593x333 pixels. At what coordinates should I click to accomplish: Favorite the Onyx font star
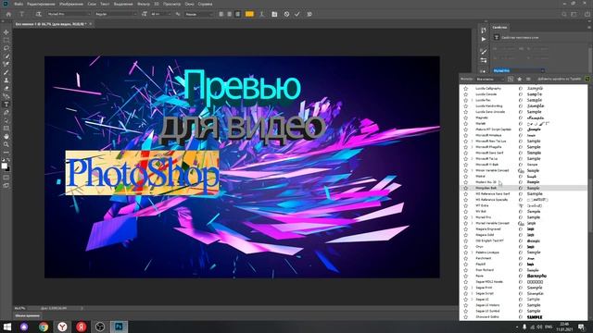tap(465, 247)
